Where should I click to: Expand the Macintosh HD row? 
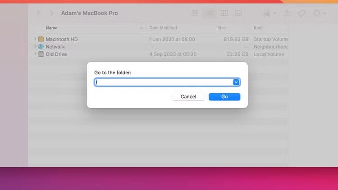coord(35,39)
